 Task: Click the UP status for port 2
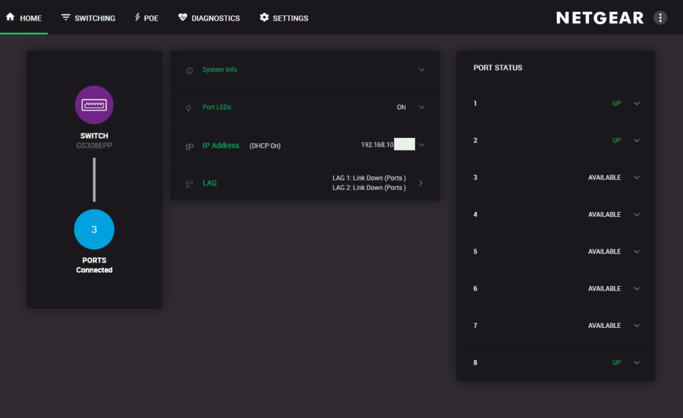pyautogui.click(x=616, y=141)
